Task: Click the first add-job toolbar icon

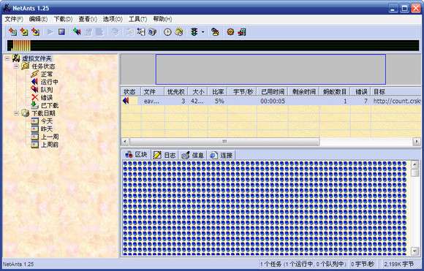Action: pos(12,32)
